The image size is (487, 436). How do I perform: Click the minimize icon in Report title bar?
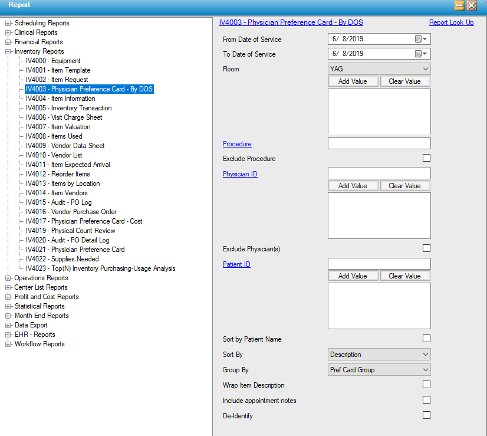tap(459, 5)
